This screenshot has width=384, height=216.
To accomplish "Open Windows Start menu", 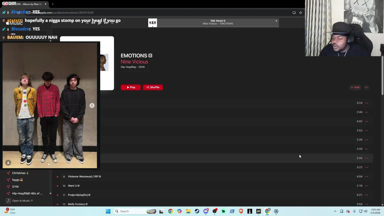I will click(108, 211).
